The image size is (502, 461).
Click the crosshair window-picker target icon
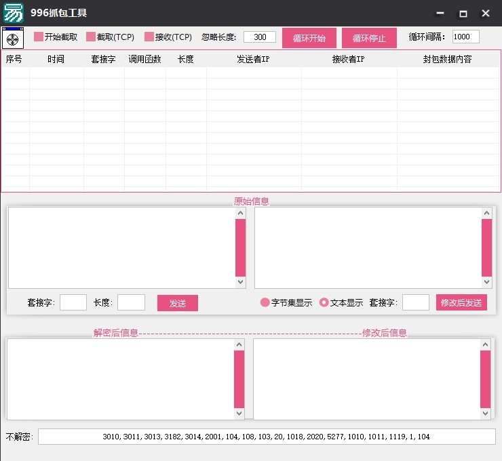click(x=13, y=38)
